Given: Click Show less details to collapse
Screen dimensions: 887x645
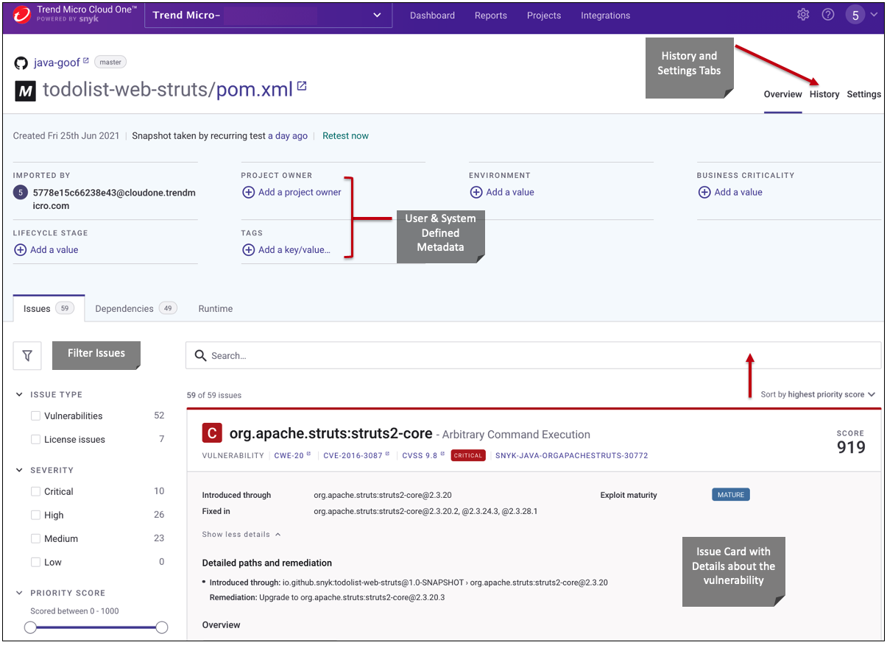Looking at the screenshot, I should tap(241, 534).
